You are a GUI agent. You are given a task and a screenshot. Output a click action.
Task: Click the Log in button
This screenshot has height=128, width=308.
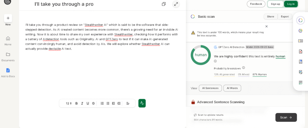291,4
